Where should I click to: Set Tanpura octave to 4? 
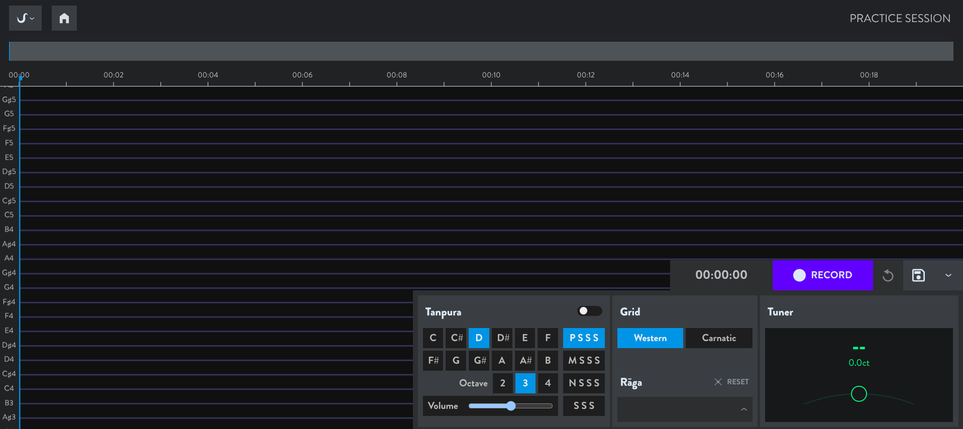(x=548, y=383)
